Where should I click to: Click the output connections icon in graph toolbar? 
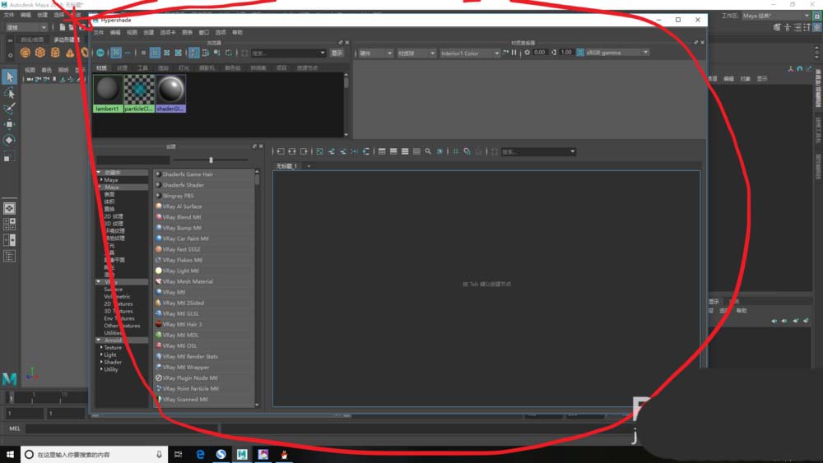click(x=304, y=151)
